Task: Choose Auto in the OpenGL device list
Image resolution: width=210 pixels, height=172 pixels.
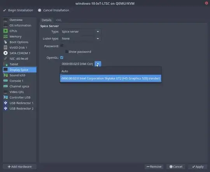Action: click(110, 71)
